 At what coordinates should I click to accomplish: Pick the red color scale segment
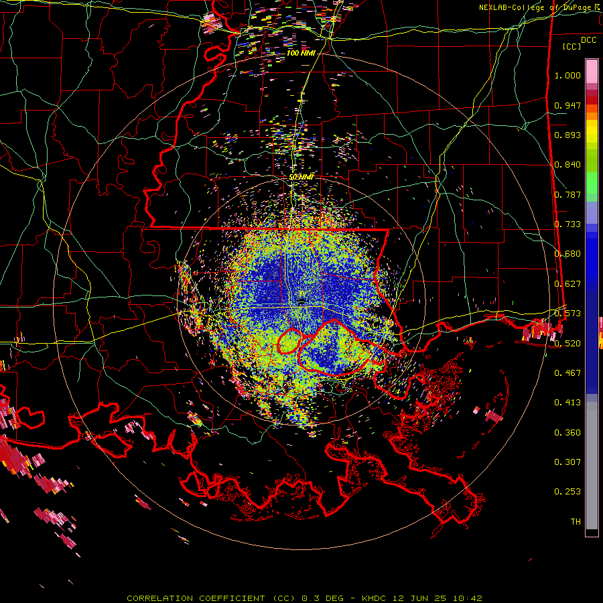592,100
